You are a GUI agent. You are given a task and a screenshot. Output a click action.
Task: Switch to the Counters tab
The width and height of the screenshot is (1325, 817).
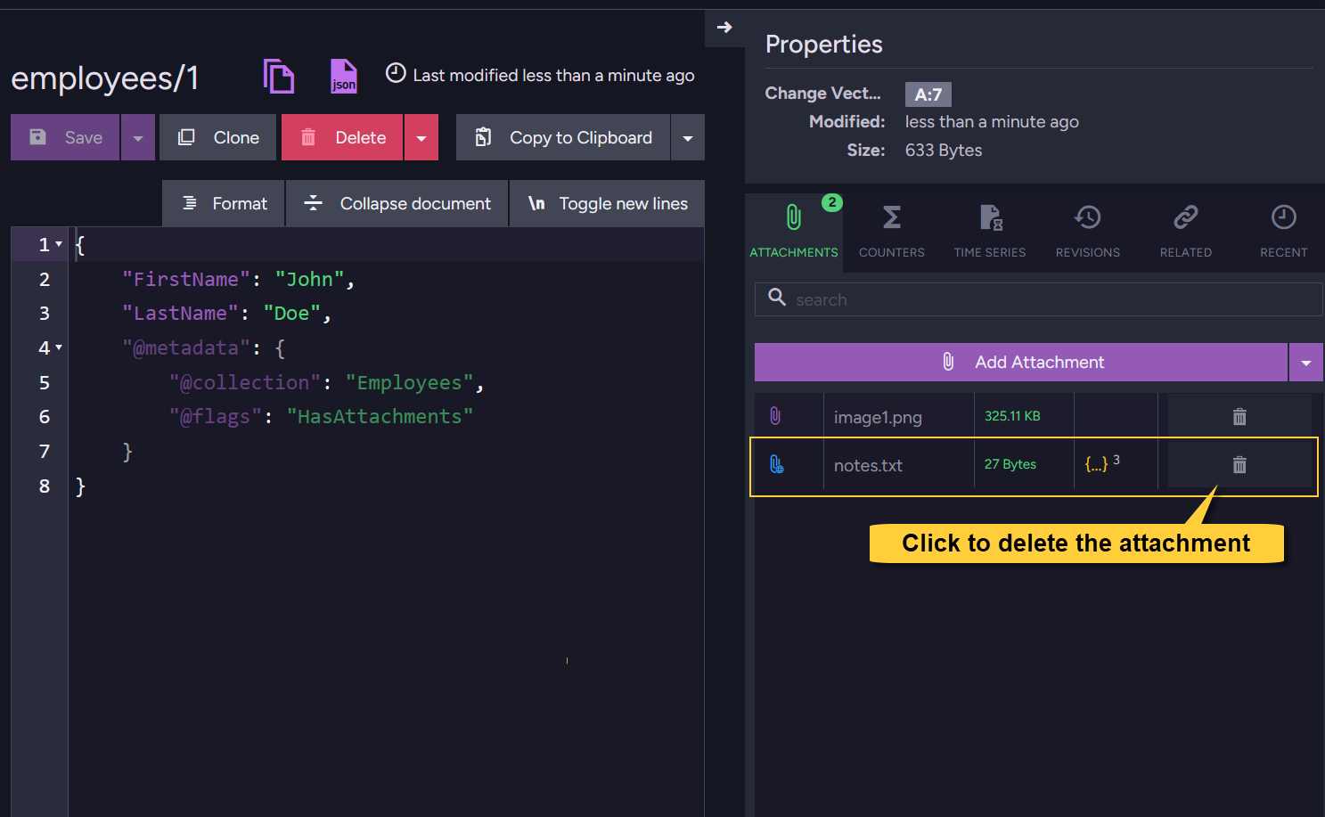891,230
